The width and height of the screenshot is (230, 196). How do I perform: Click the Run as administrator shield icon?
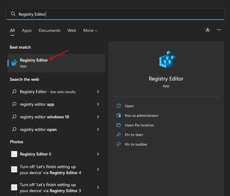(118, 115)
